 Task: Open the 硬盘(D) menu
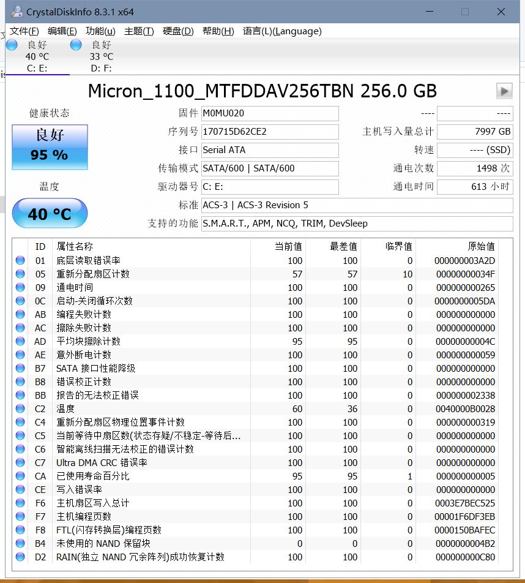[x=178, y=31]
